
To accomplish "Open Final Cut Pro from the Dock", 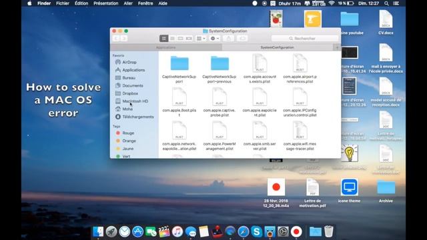I will click(164, 231).
